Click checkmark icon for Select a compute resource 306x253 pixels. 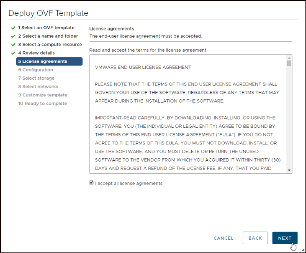click(13, 45)
